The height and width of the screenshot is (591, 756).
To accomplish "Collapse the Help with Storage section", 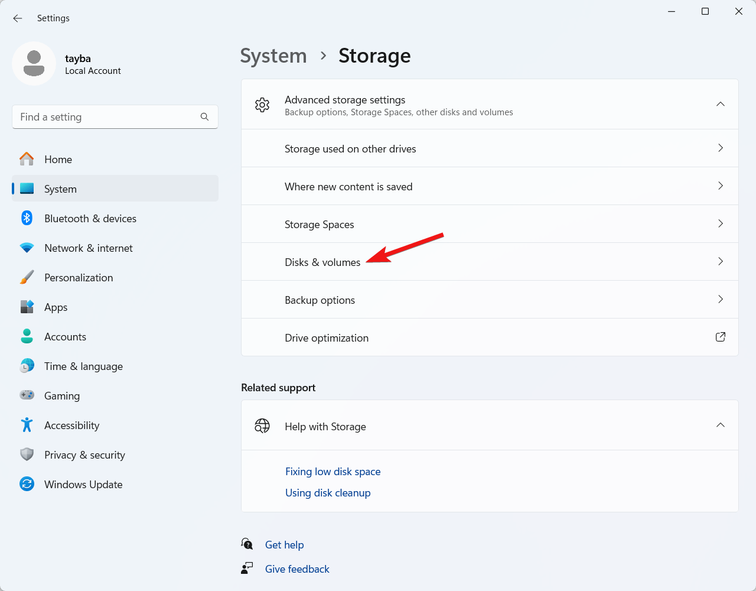I will [x=720, y=426].
